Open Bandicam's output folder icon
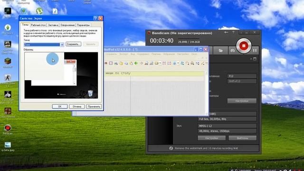304x171 pixels. point(220,51)
